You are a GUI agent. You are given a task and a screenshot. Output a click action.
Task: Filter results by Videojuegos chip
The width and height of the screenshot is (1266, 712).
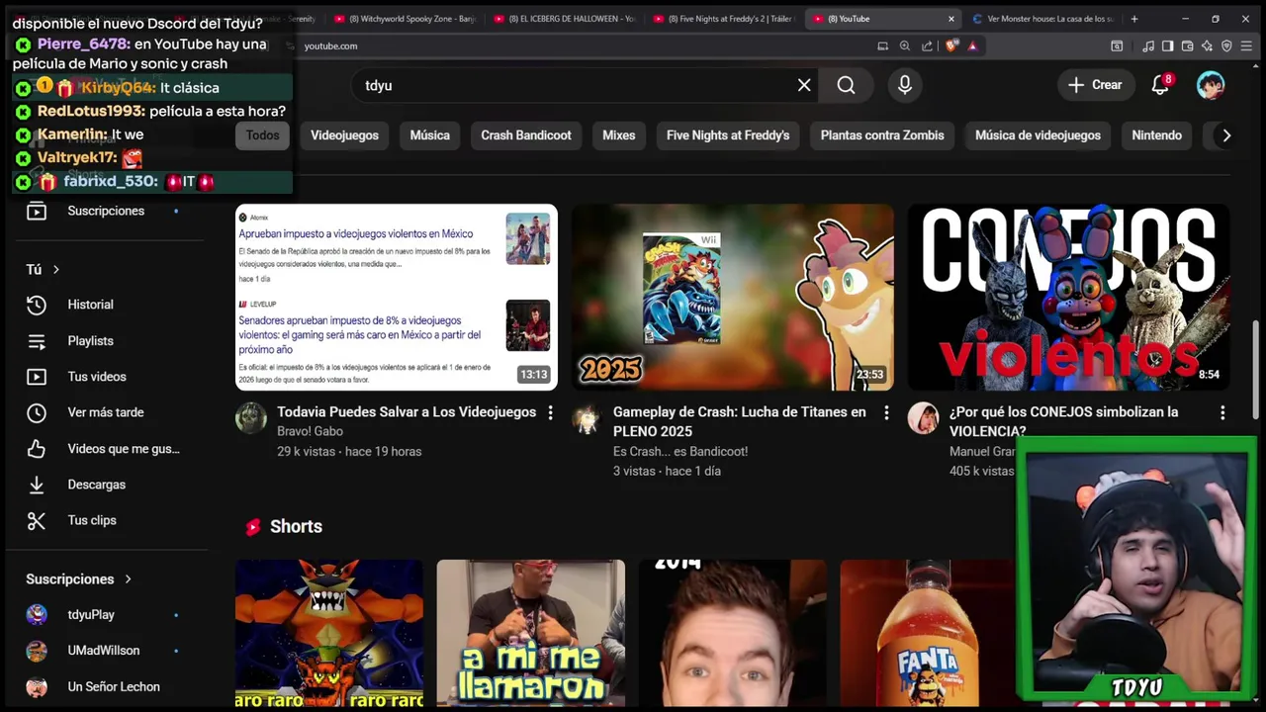click(344, 135)
